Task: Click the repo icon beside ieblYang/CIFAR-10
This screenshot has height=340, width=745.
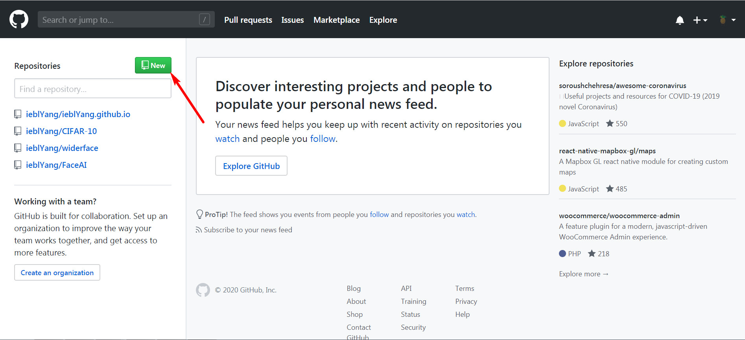Action: (18, 131)
